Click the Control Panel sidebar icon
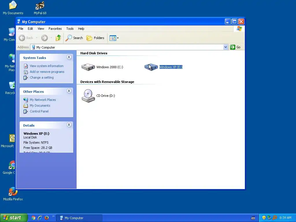Image resolution: width=296 pixels, height=222 pixels. click(x=26, y=112)
